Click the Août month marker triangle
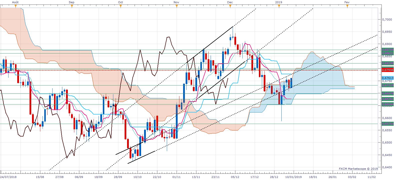Viewport: 396px width, 180px height. tap(16, 6)
